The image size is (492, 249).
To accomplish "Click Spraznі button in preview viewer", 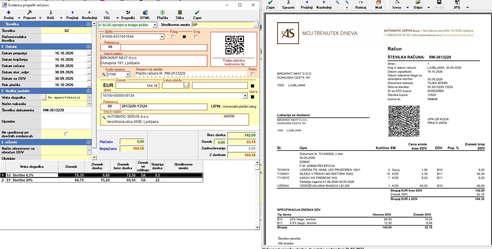I will [288, 5].
